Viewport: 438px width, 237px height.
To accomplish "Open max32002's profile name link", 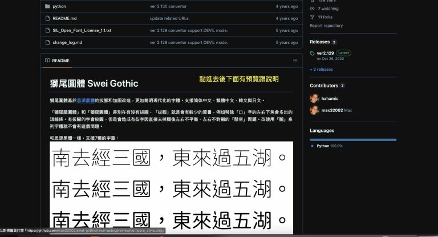I will [x=332, y=111].
